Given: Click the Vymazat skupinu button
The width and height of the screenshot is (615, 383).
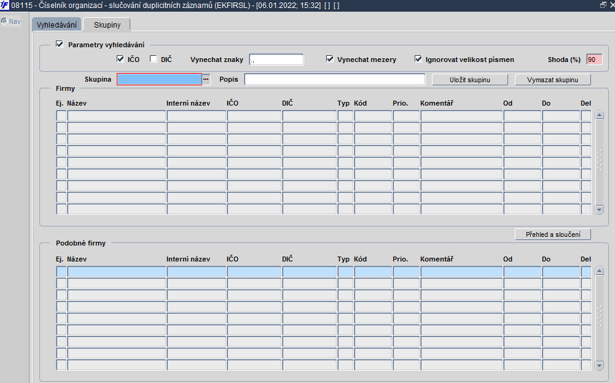Looking at the screenshot, I should click(x=552, y=80).
